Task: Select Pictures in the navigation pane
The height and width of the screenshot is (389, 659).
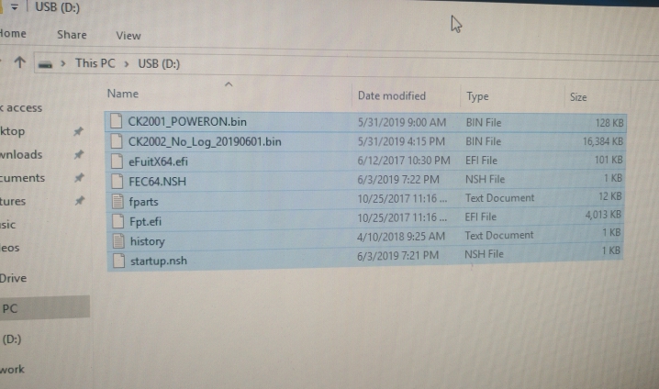Action: 13,201
